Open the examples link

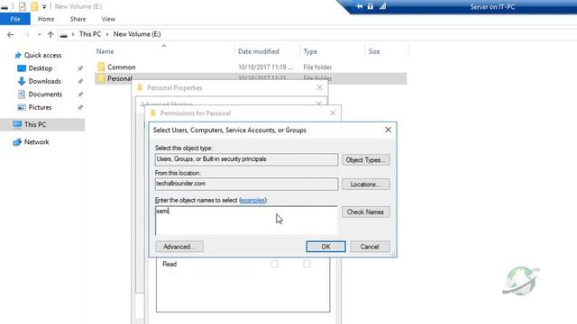[x=252, y=200]
